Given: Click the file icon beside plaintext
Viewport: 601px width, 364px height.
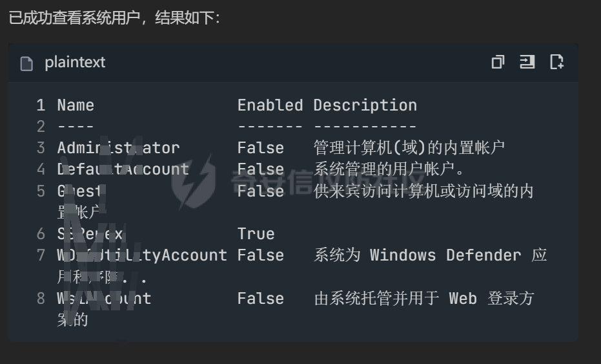Looking at the screenshot, I should click(x=26, y=63).
